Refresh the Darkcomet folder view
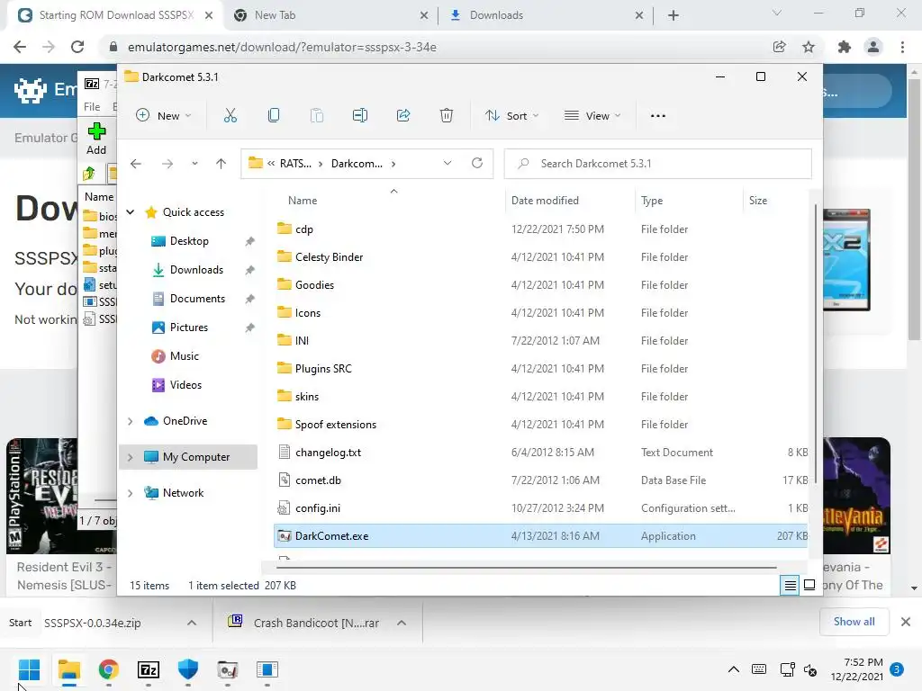This screenshot has height=691, width=922. click(x=477, y=164)
